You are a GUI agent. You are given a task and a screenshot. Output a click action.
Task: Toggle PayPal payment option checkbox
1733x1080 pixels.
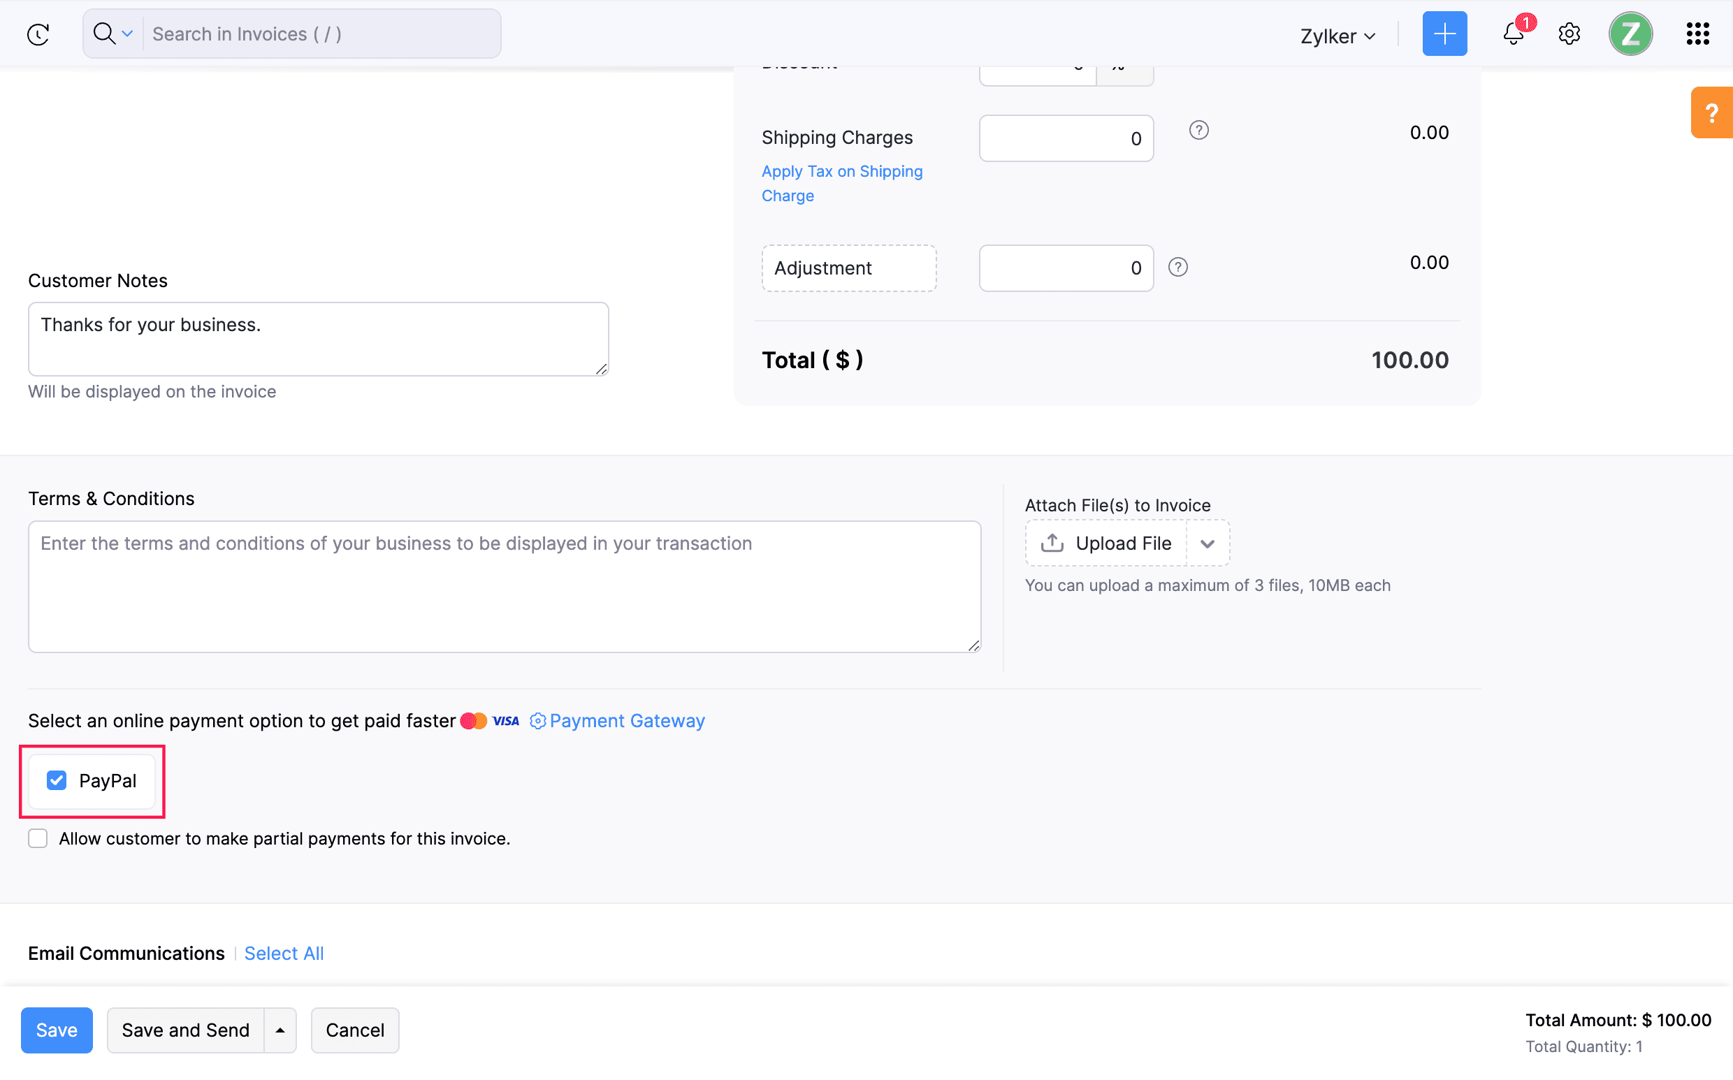57,780
